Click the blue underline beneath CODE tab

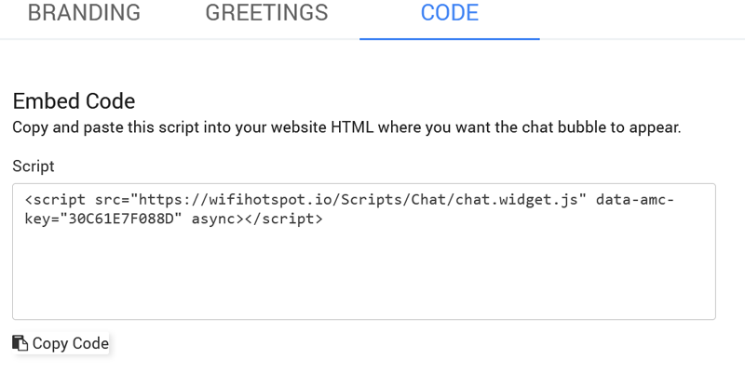(x=450, y=39)
